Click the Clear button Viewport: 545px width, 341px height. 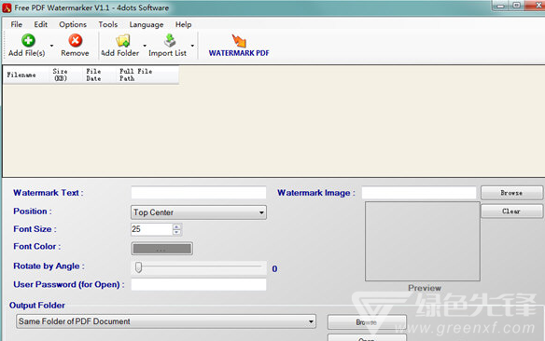click(511, 211)
